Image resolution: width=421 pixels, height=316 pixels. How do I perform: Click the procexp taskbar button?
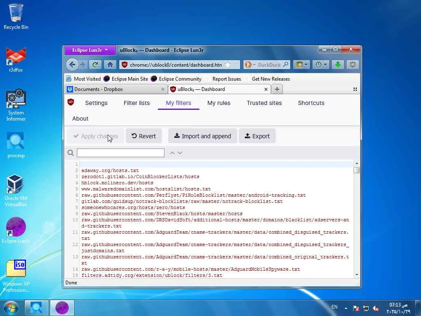click(x=37, y=308)
